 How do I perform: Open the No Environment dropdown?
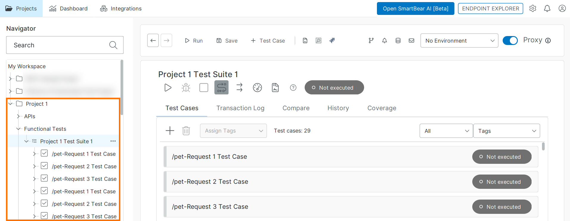pyautogui.click(x=459, y=41)
